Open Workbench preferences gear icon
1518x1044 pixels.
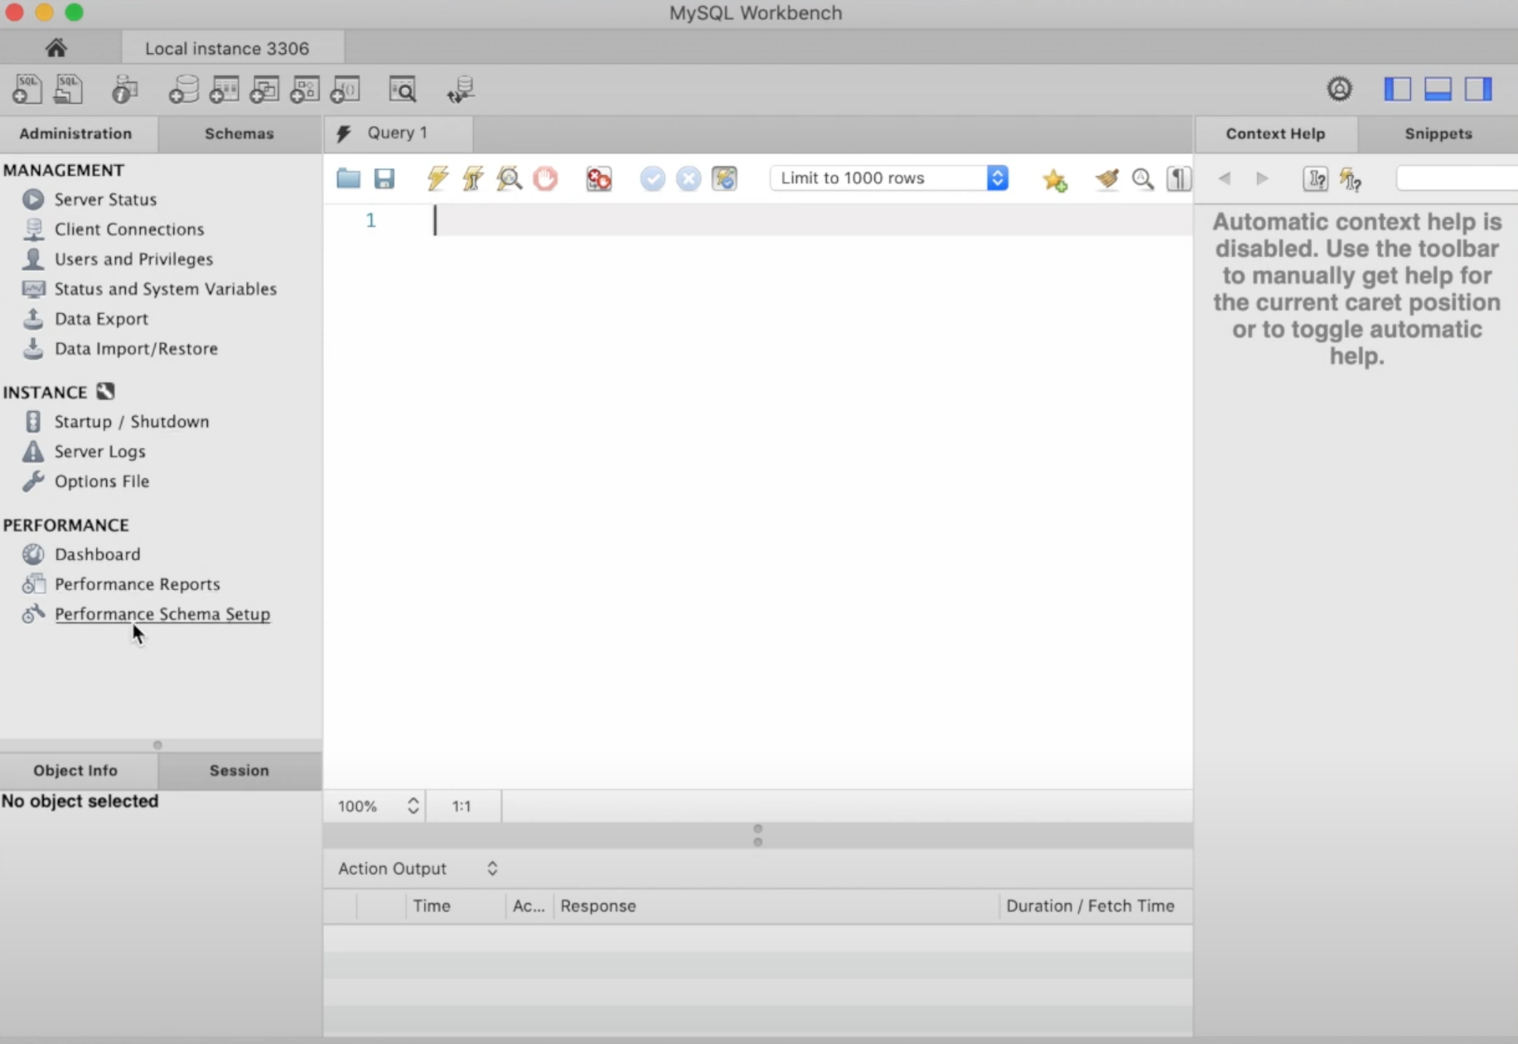1339,89
